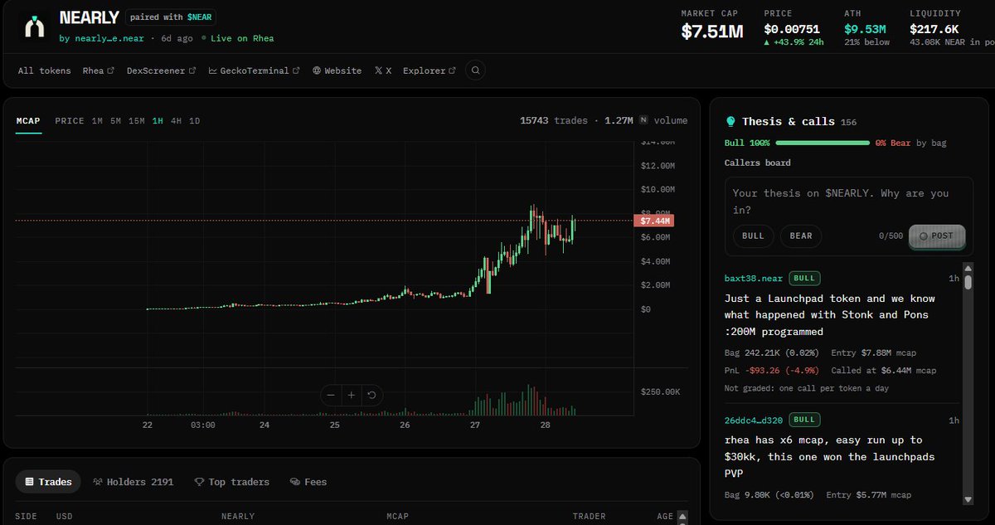Open the X social profile link
The height and width of the screenshot is (525, 995).
(382, 70)
